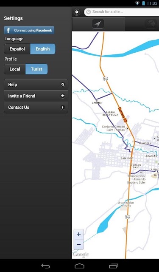Tap the Android back navigation icon

click(x=45, y=266)
